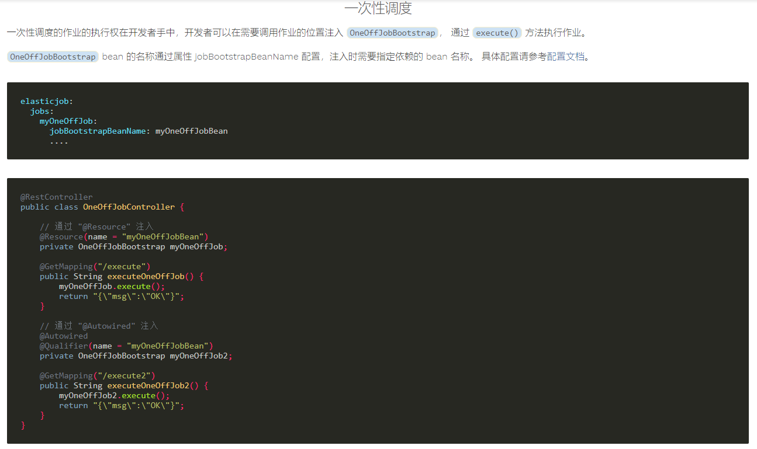
Task: Click the @Resource annotation line
Action: (61, 236)
